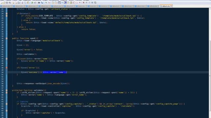Click the Close All toolbar icon
The image size is (211, 118).
[16, 3]
